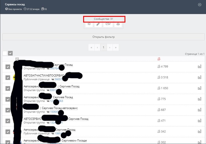Image resolution: width=206 pixels, height=144 pixels.
Task: Select page 1 in pagination
Action: (x=104, y=47)
